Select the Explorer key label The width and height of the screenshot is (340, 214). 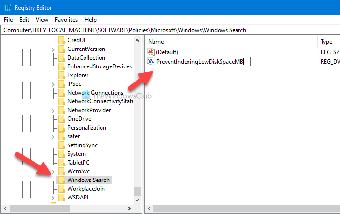coord(78,75)
